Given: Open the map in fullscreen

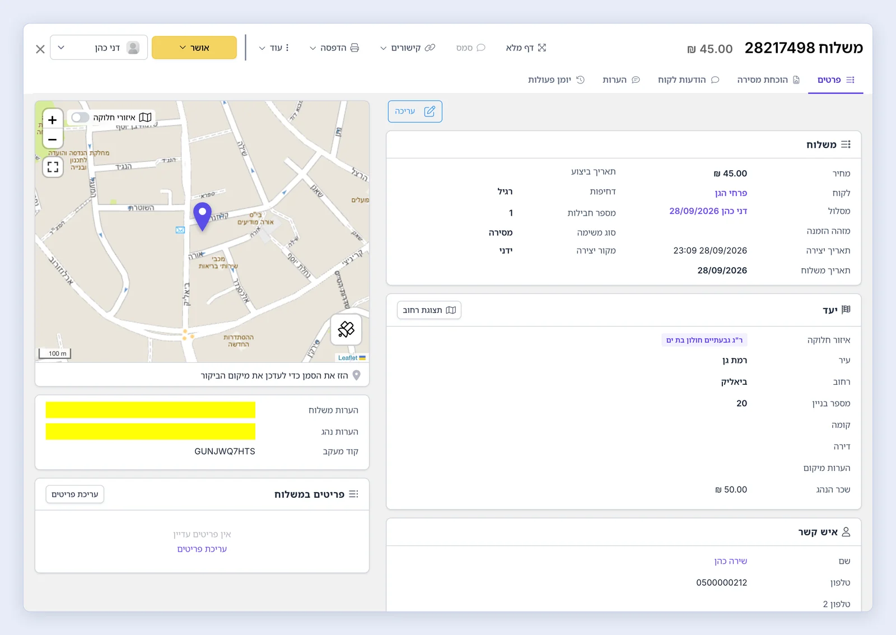Looking at the screenshot, I should coord(53,167).
